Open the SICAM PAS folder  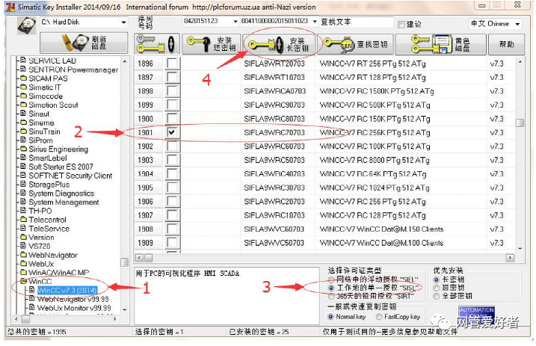[48, 78]
